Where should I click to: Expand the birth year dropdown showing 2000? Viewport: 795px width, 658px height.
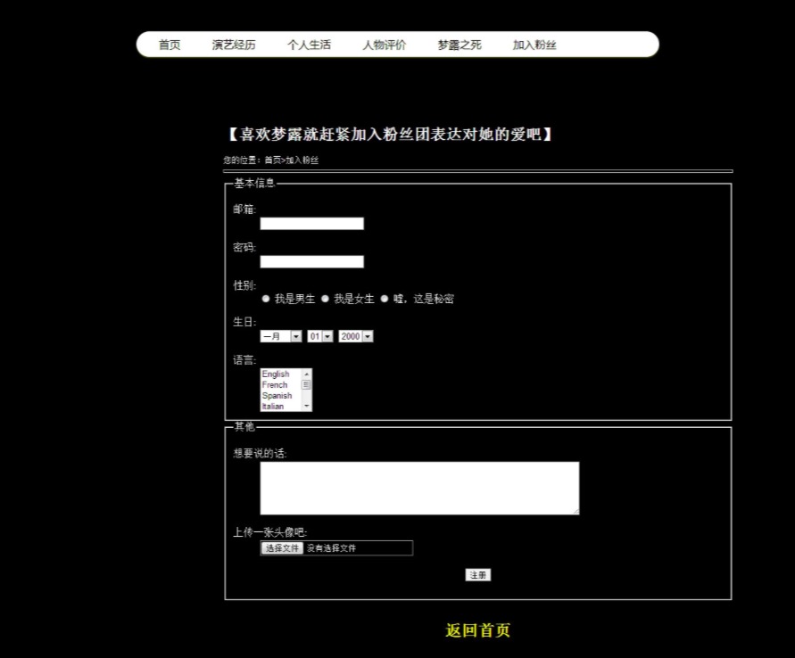(x=355, y=336)
